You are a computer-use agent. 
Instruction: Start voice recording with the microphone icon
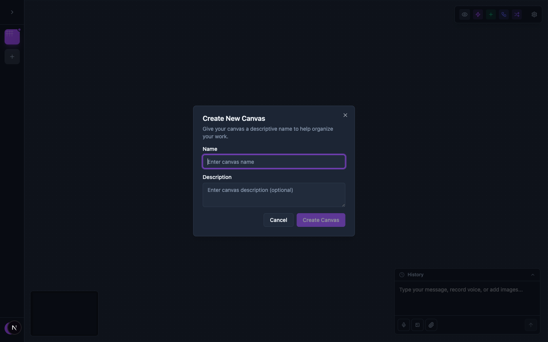click(x=403, y=325)
